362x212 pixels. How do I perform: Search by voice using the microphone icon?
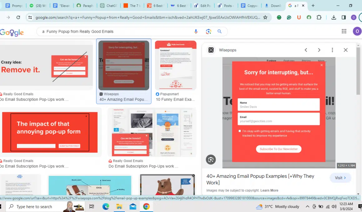(196, 31)
